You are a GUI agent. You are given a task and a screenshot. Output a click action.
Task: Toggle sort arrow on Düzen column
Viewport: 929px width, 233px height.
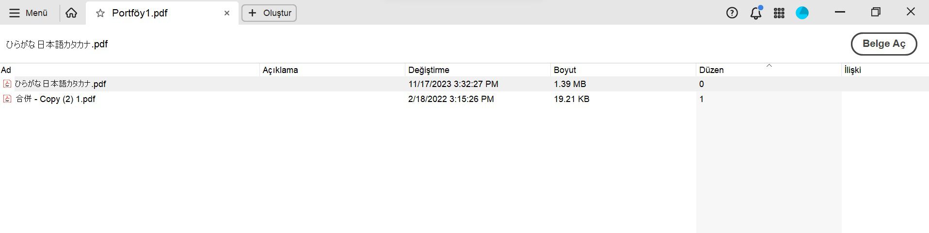(x=769, y=66)
